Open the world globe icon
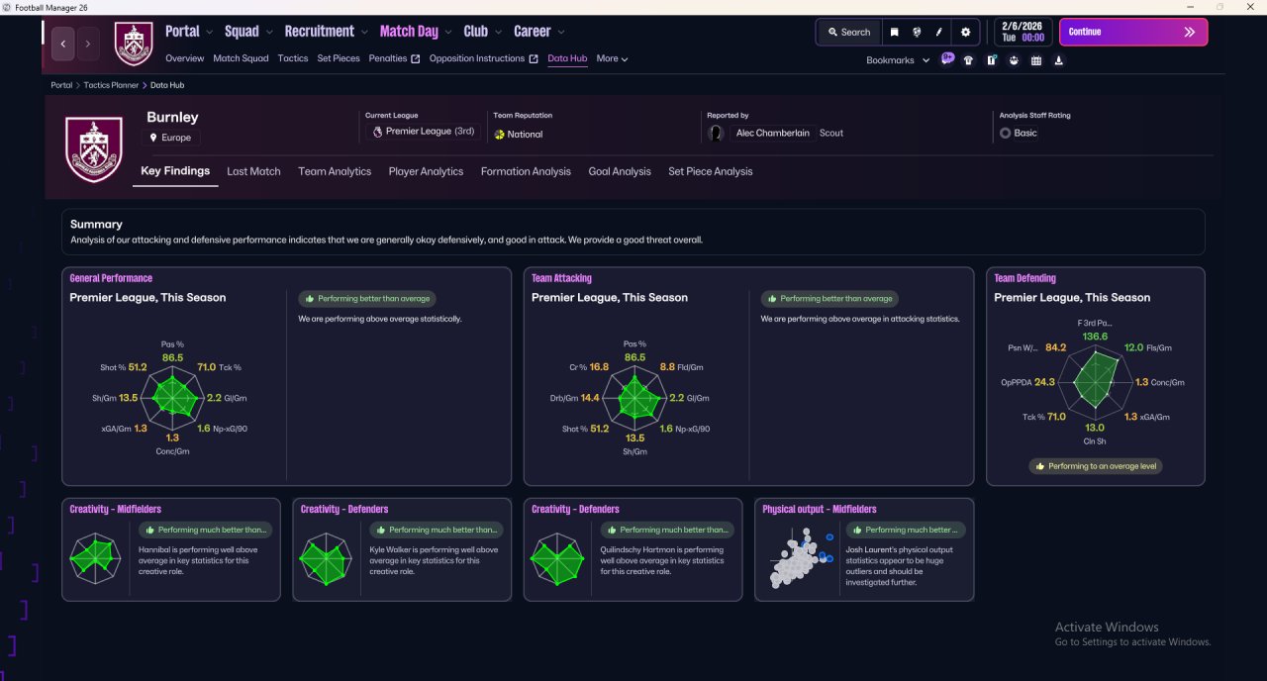This screenshot has width=1267, height=681. click(918, 32)
